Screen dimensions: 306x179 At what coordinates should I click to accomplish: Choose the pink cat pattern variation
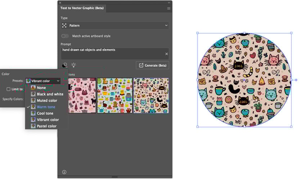82,96
